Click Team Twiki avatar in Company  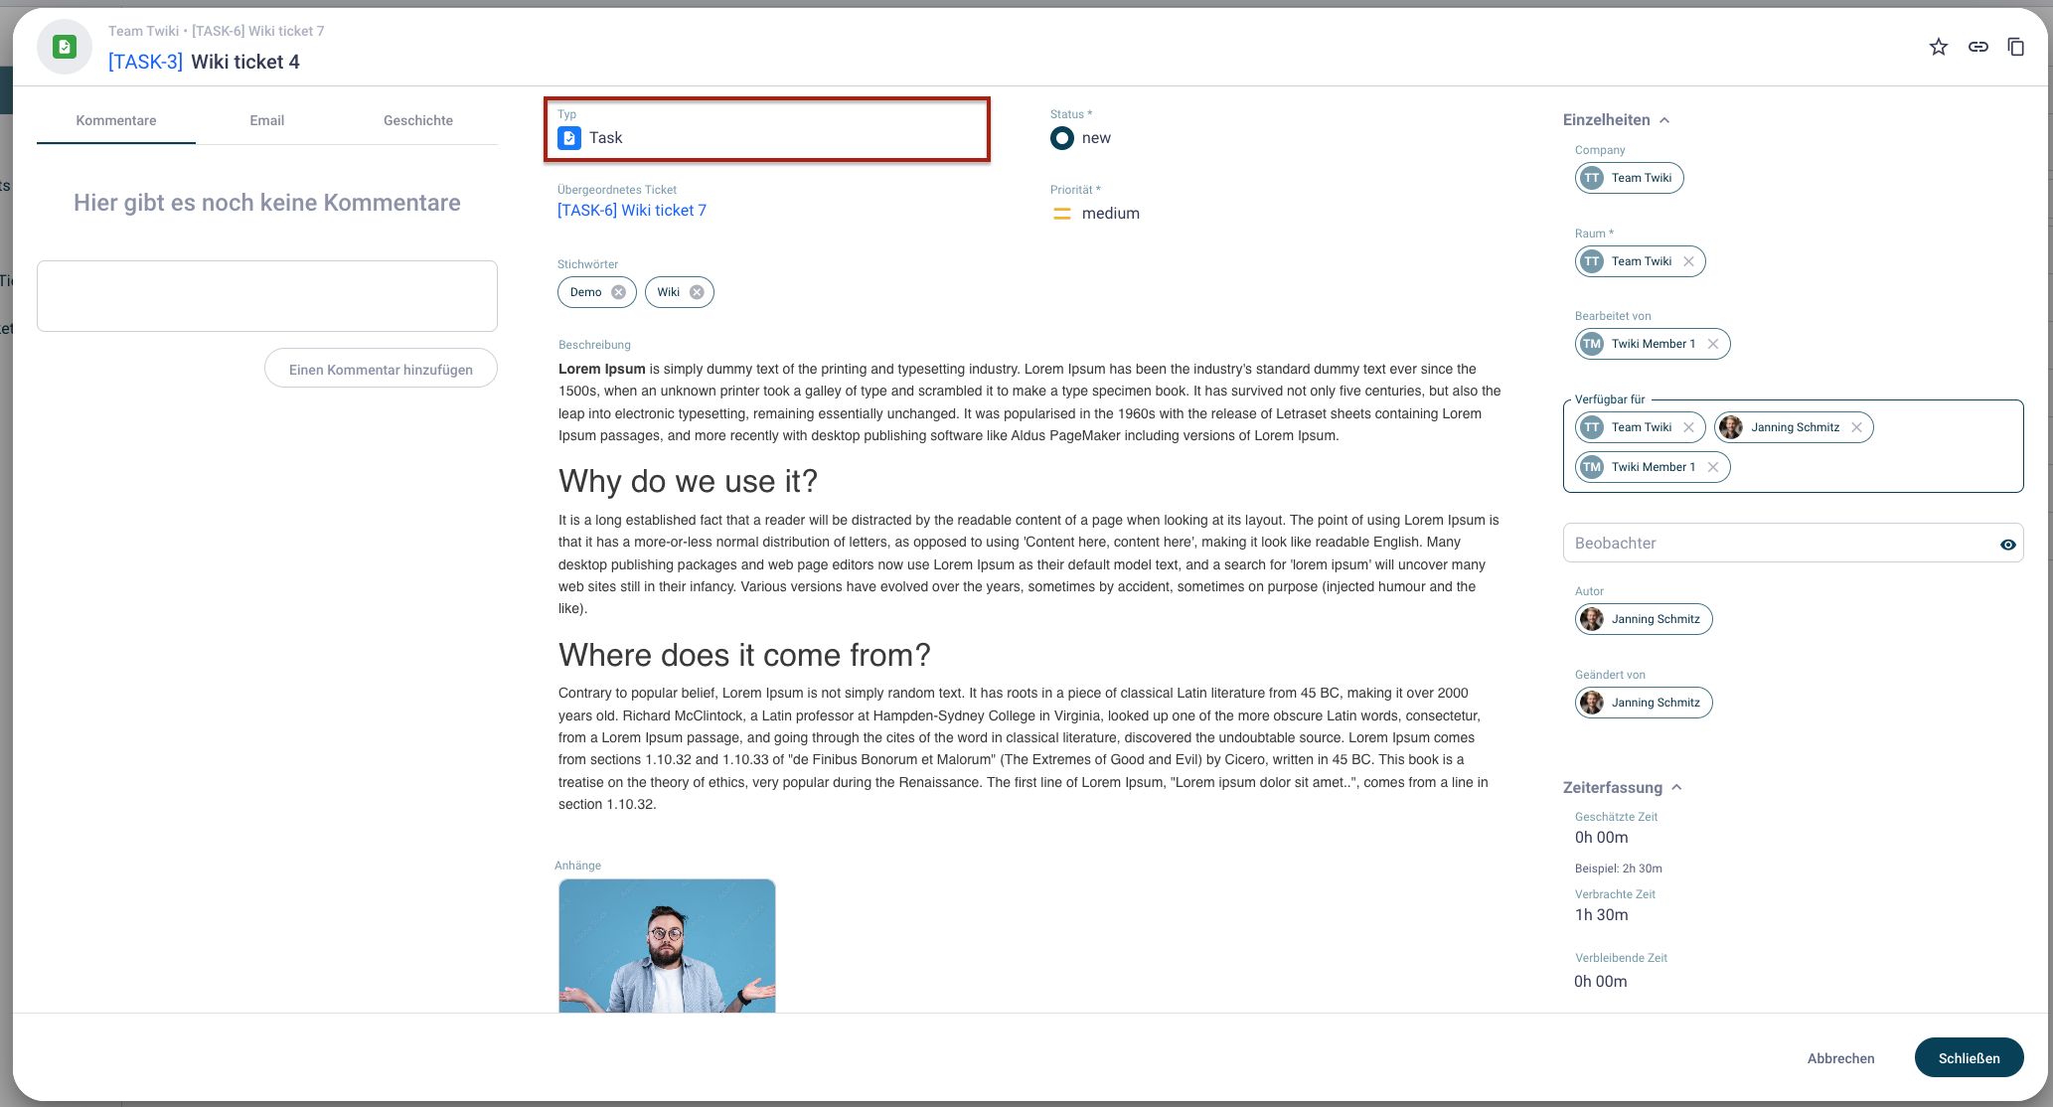pos(1592,178)
